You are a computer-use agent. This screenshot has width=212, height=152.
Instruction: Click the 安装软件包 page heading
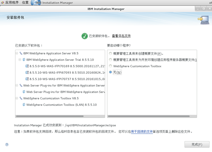pyautogui.click(x=15, y=18)
